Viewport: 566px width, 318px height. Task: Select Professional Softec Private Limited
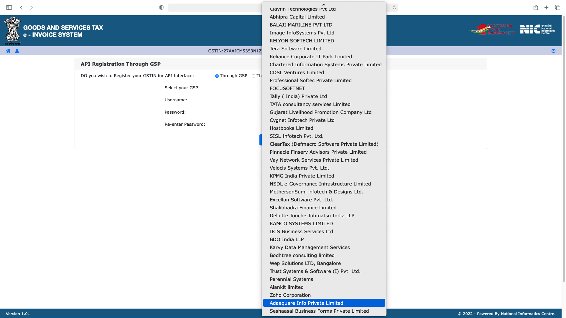pos(324,81)
